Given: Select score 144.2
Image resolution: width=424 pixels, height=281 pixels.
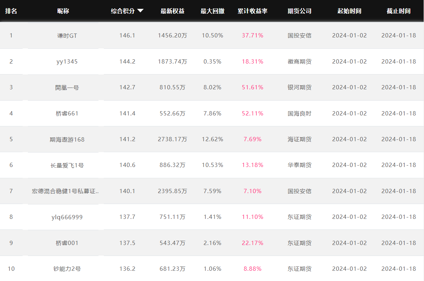Looking at the screenshot, I should (x=127, y=61).
